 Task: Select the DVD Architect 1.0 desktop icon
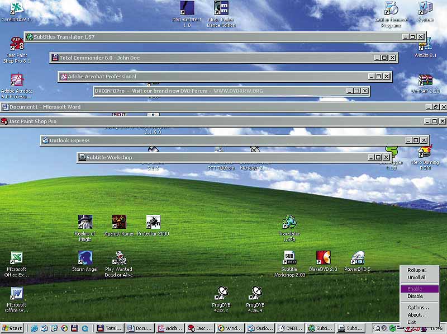(187, 15)
